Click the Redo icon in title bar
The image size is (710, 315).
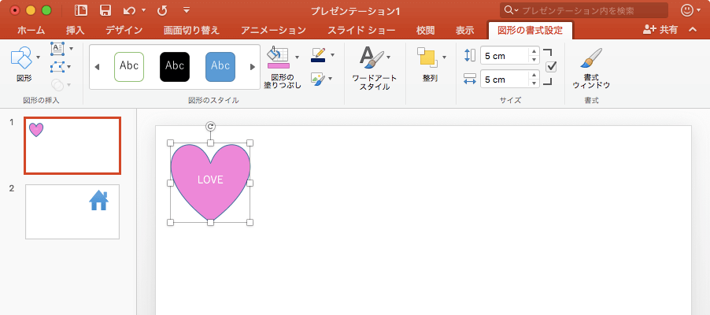pyautogui.click(x=162, y=10)
